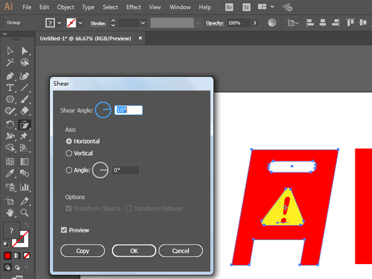Select the Blend tool
372x279 pixels.
(x=25, y=174)
